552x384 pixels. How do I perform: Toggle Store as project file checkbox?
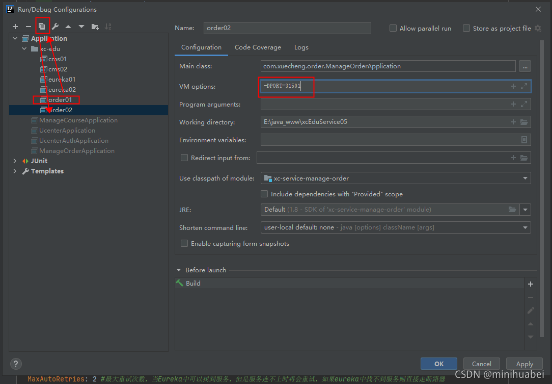tap(466, 28)
